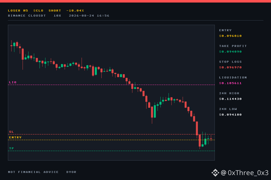The height and width of the screenshot is (180, 271).
Task: Click the "NOT FINANCIAL ADVICE" disclaimer
Action: click(33, 172)
